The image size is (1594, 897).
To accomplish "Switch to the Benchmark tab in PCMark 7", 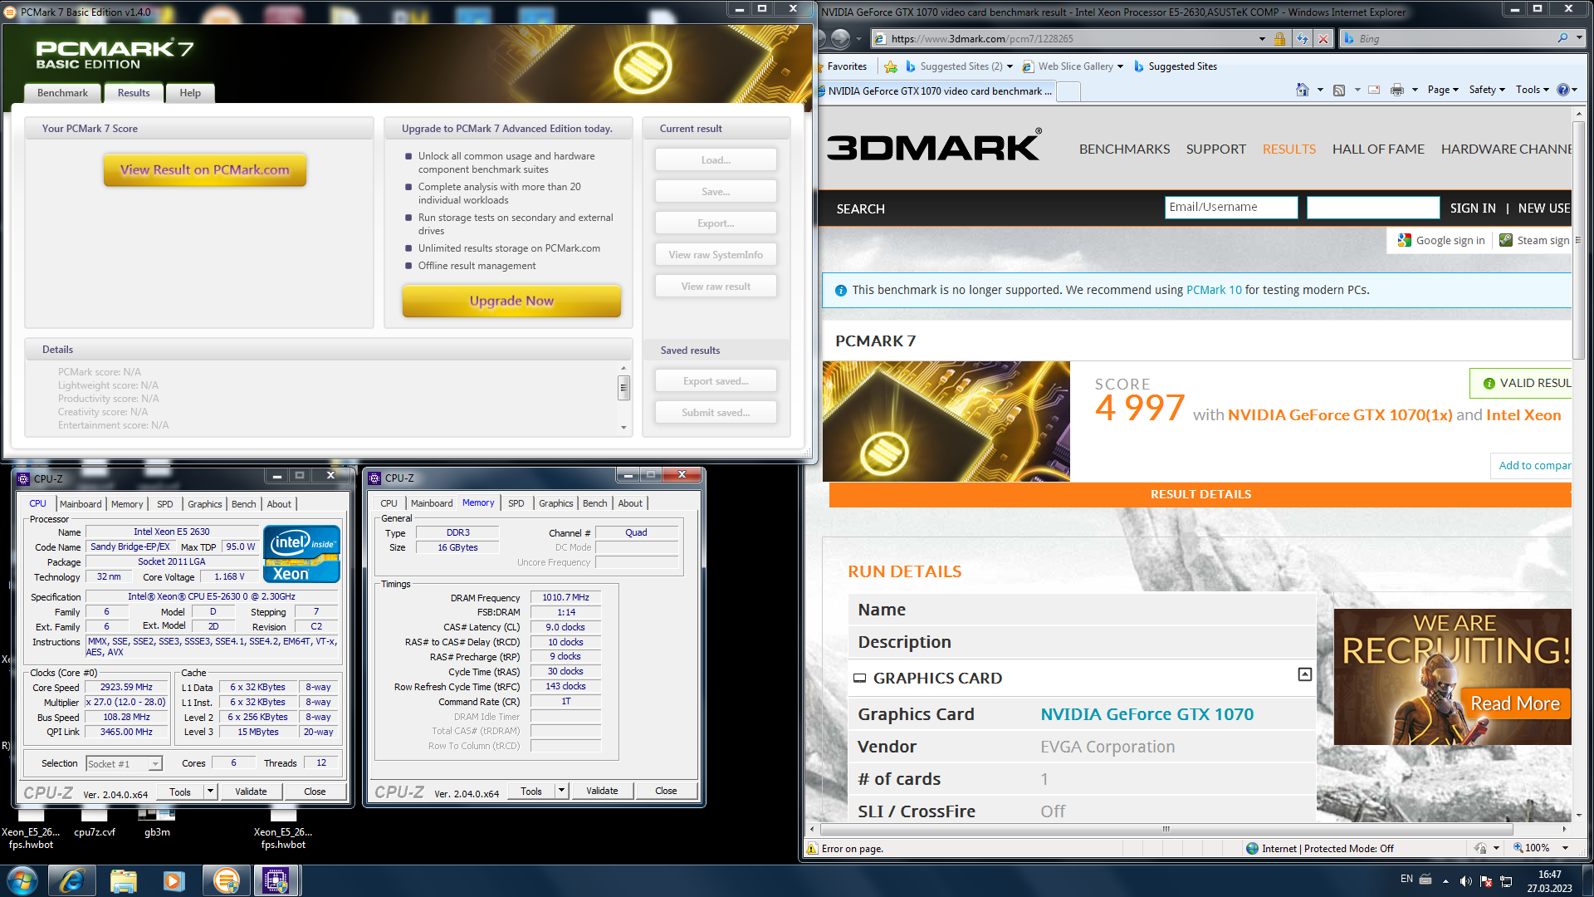I will 62,93.
